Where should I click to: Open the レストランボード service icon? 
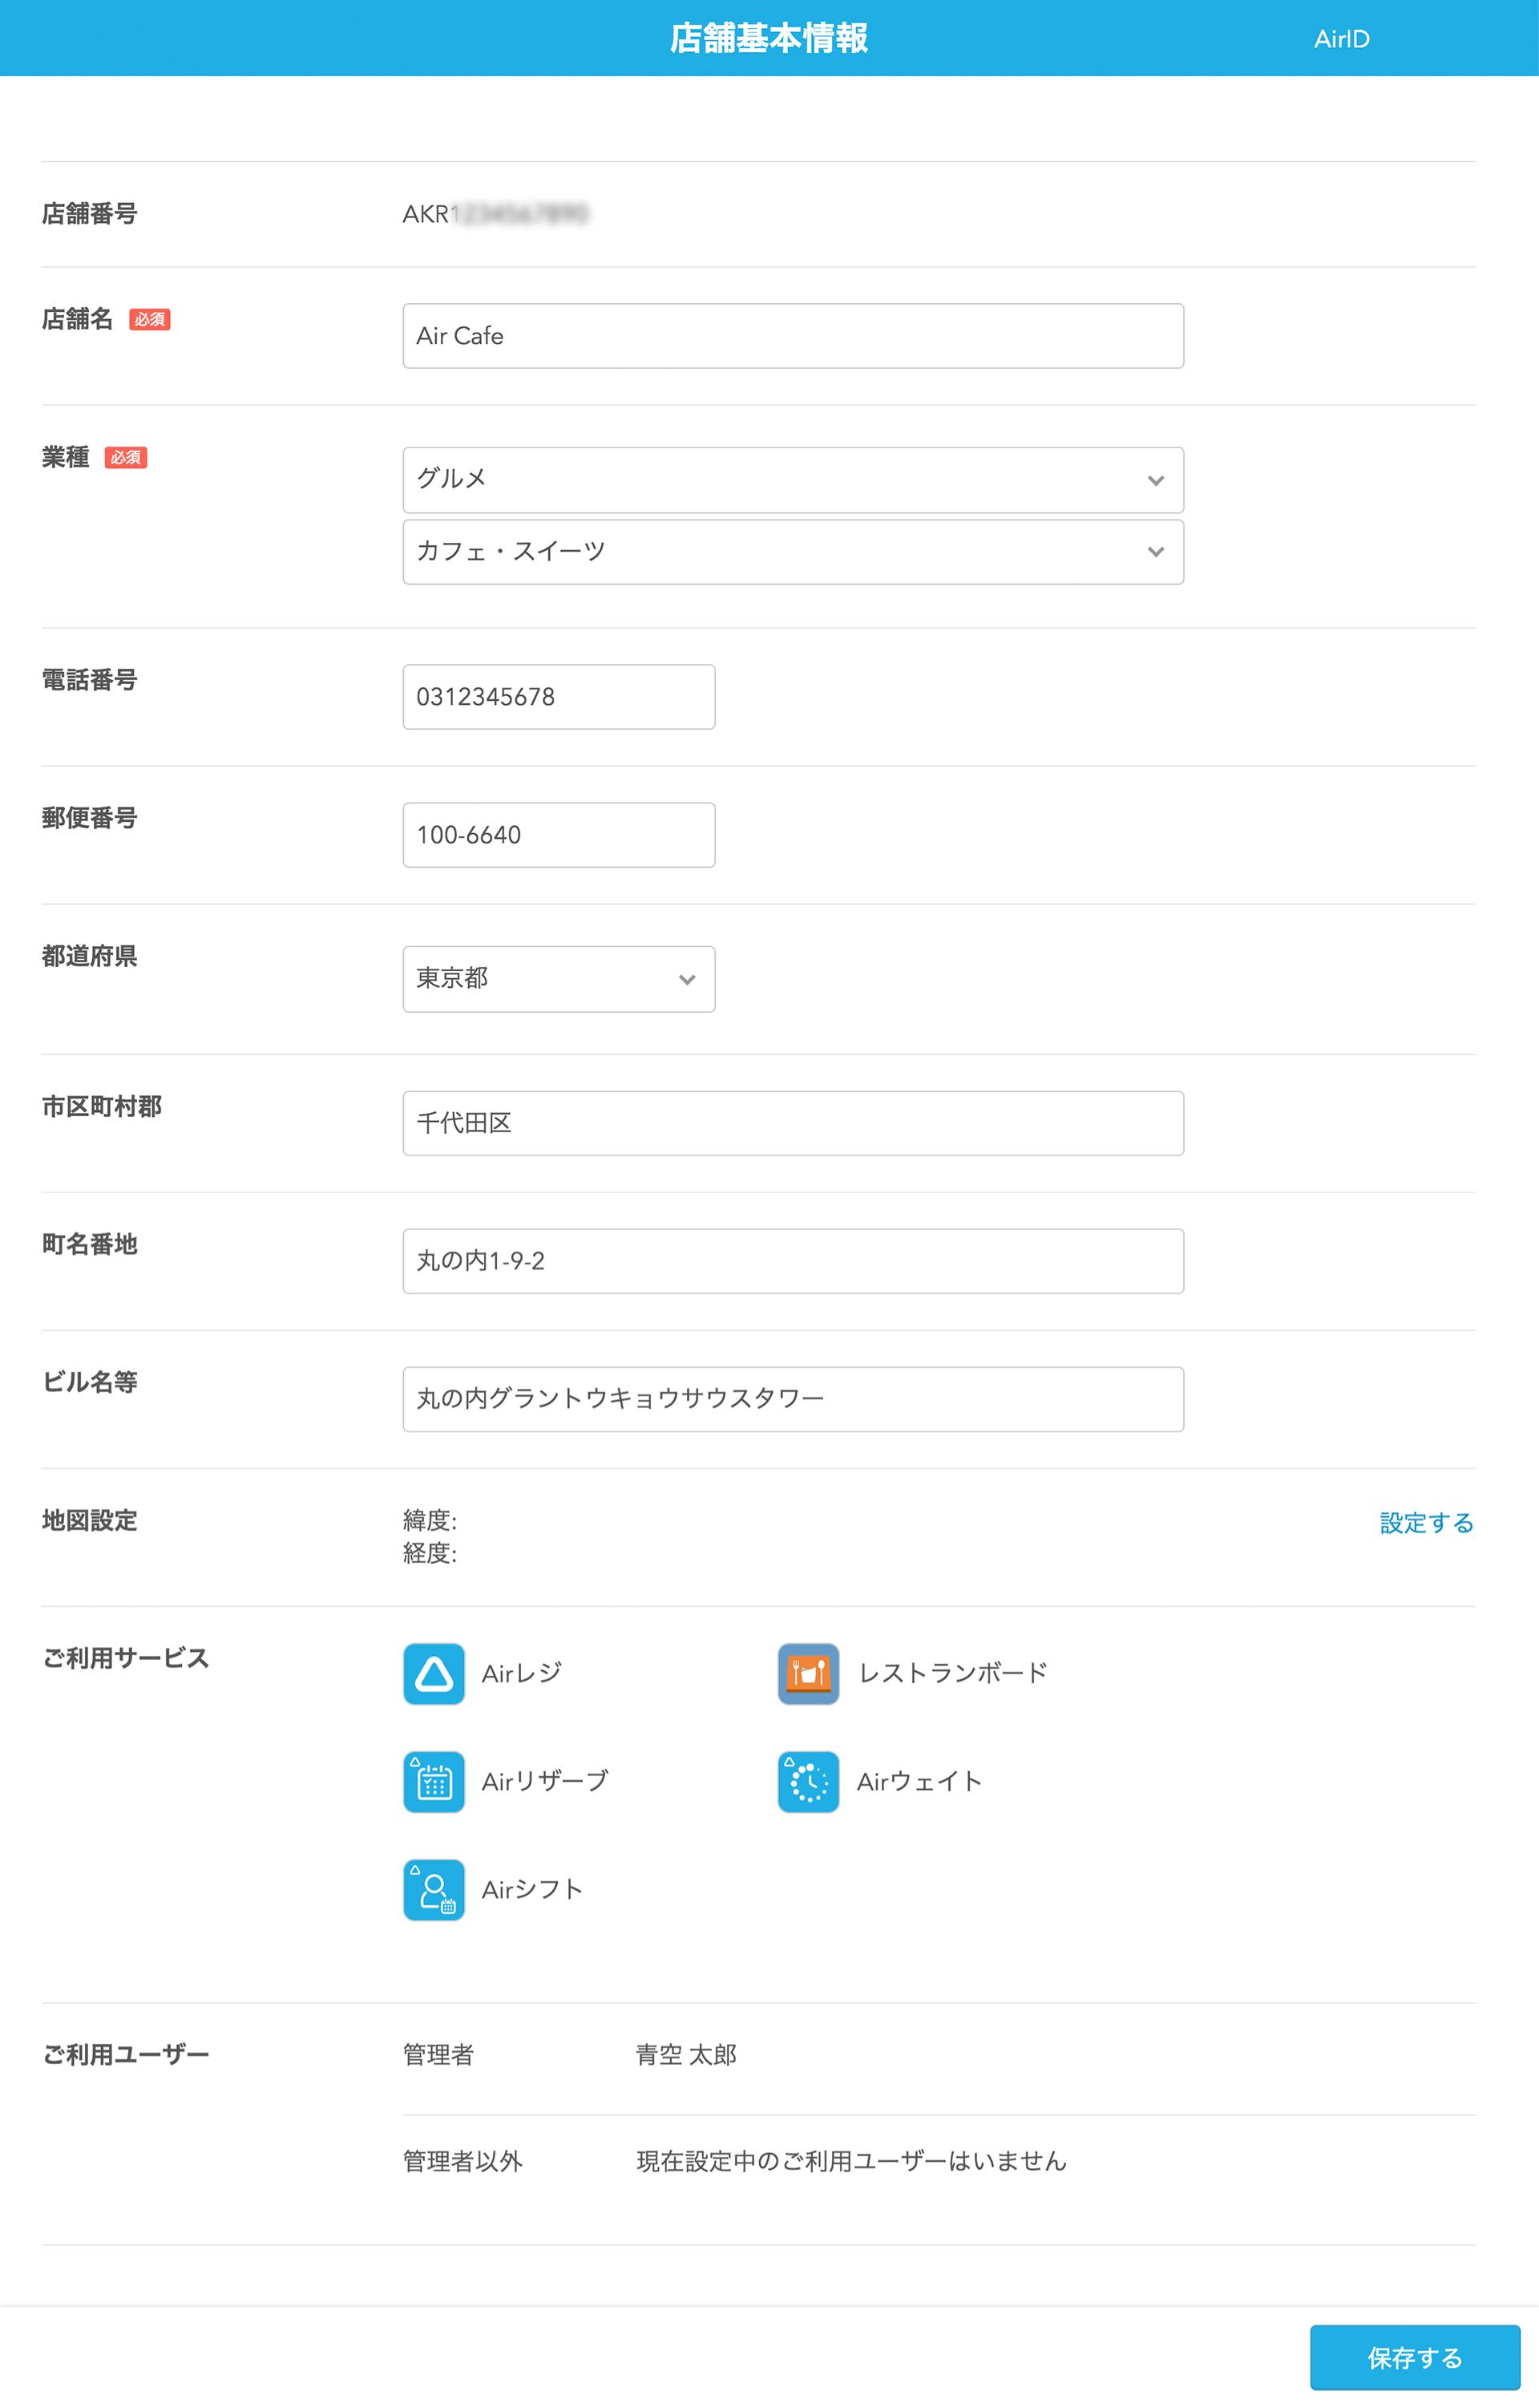point(809,1673)
